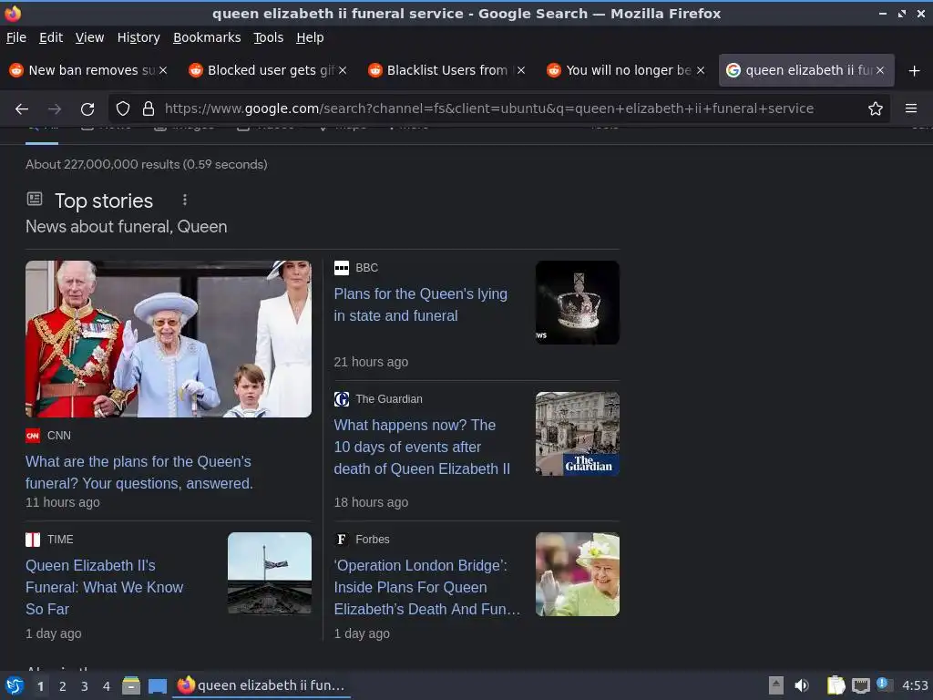Switch to workspace 3 in the taskbar
The image size is (933, 700).
85,686
